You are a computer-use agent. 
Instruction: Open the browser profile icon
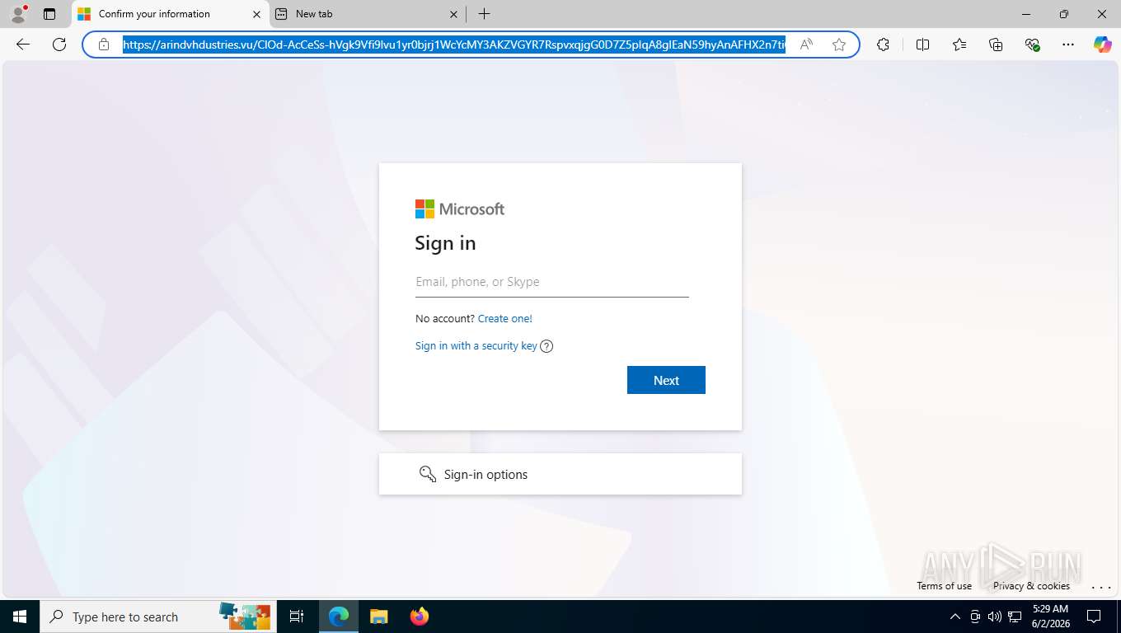pos(18,14)
